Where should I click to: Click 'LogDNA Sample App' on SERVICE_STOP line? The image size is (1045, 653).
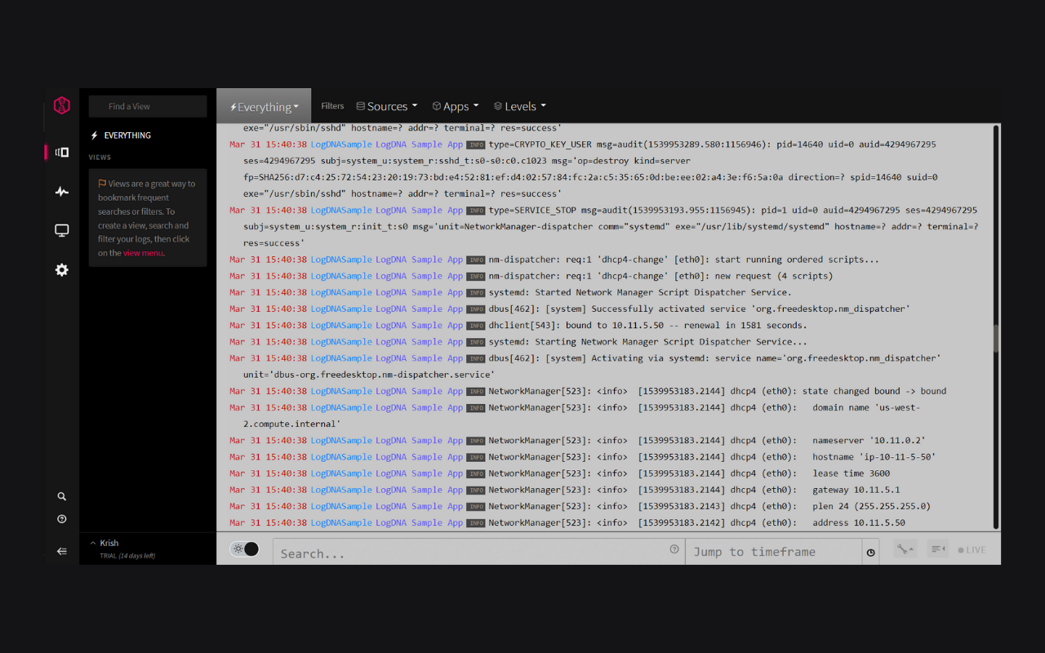click(x=419, y=210)
